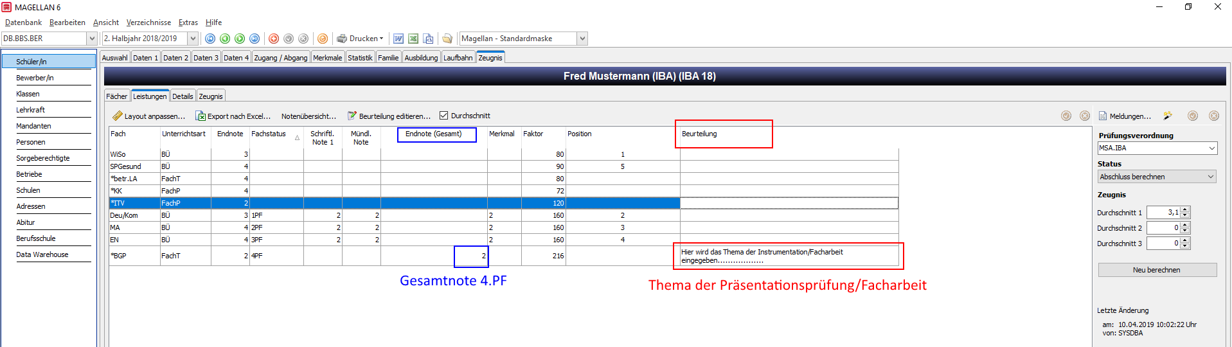Viewport: 1232px width, 347px height.
Task: Open the Ansicht menu
Action: (x=106, y=22)
